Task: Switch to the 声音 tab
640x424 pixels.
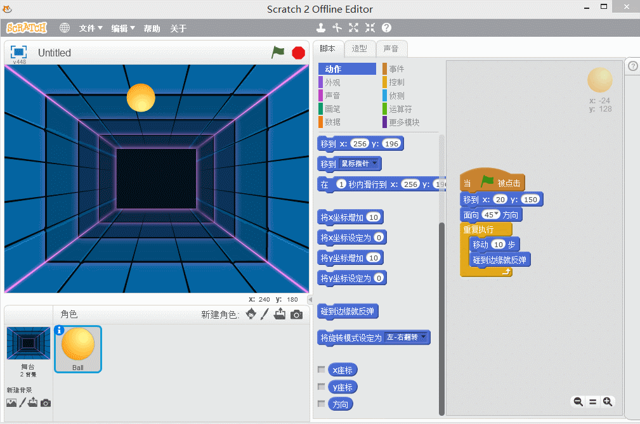Action: pyautogui.click(x=391, y=49)
